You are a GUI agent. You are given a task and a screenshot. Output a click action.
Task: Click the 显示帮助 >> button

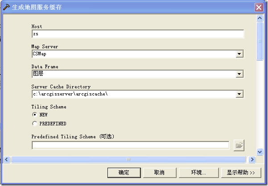click(x=241, y=173)
